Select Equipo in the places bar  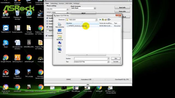coord(60,44)
